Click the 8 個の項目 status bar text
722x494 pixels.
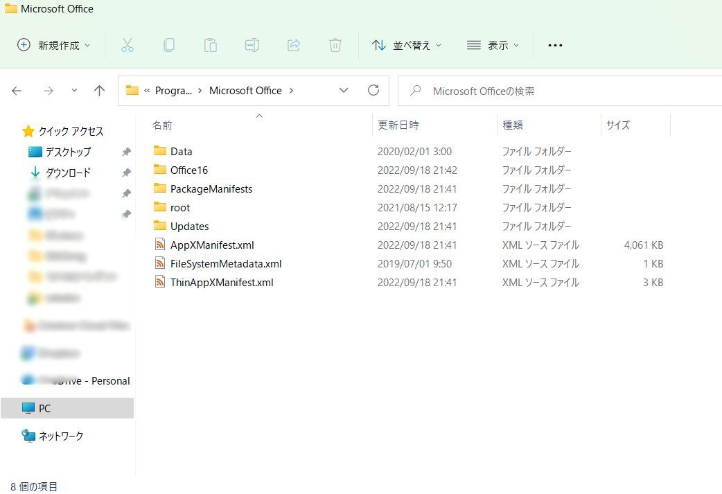tap(34, 486)
